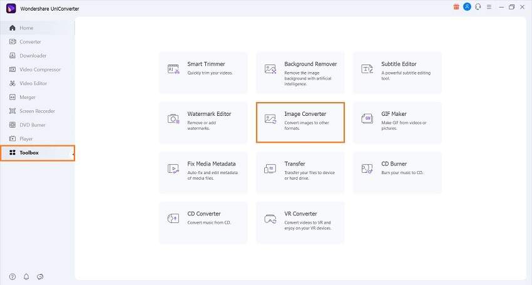Open the hamburger menu in title bar
Image resolution: width=532 pixels, height=285 pixels.
(489, 7)
